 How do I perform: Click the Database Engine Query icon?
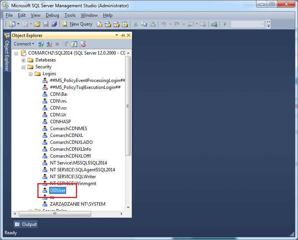(x=99, y=24)
